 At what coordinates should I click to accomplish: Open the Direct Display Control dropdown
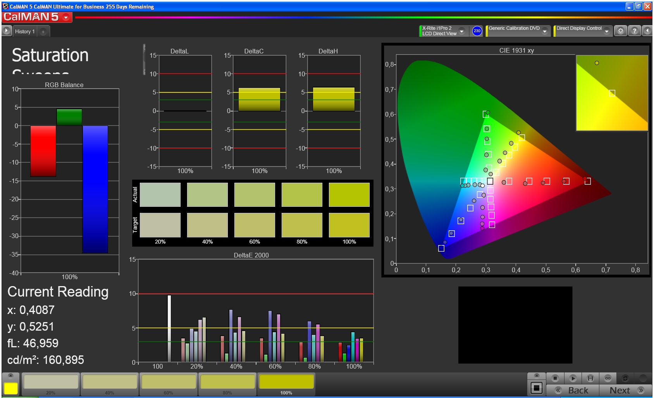[607, 31]
